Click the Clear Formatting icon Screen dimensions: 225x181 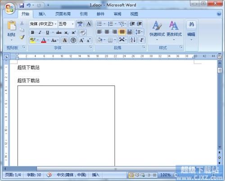click(83, 32)
